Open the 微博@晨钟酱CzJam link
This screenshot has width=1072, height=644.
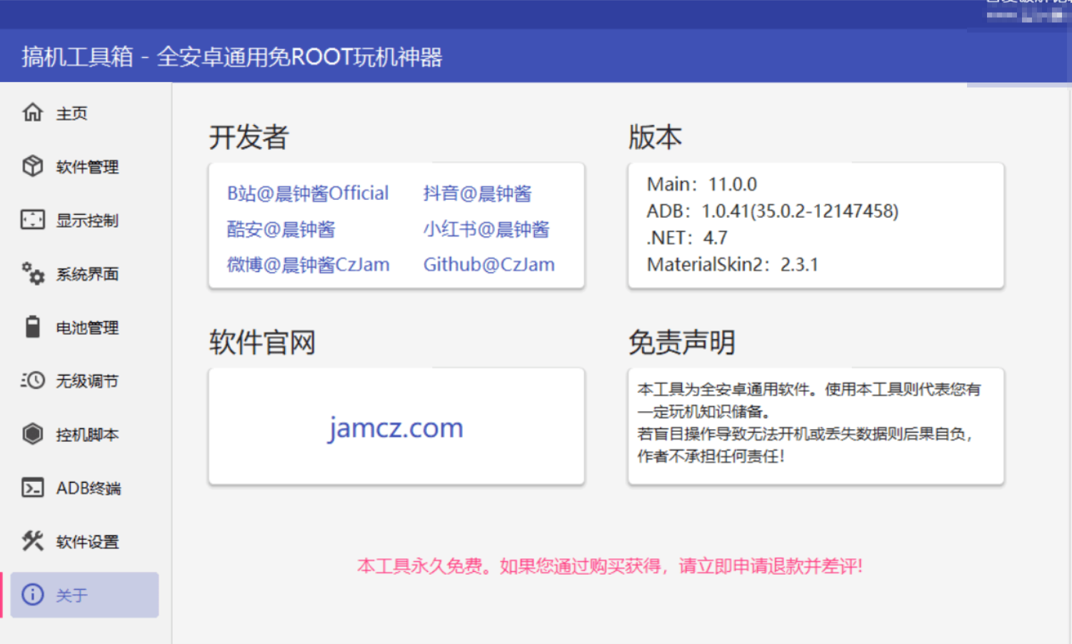(x=308, y=265)
